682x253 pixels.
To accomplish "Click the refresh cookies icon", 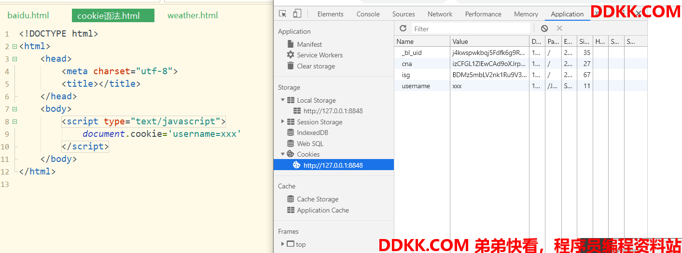I will tap(403, 28).
